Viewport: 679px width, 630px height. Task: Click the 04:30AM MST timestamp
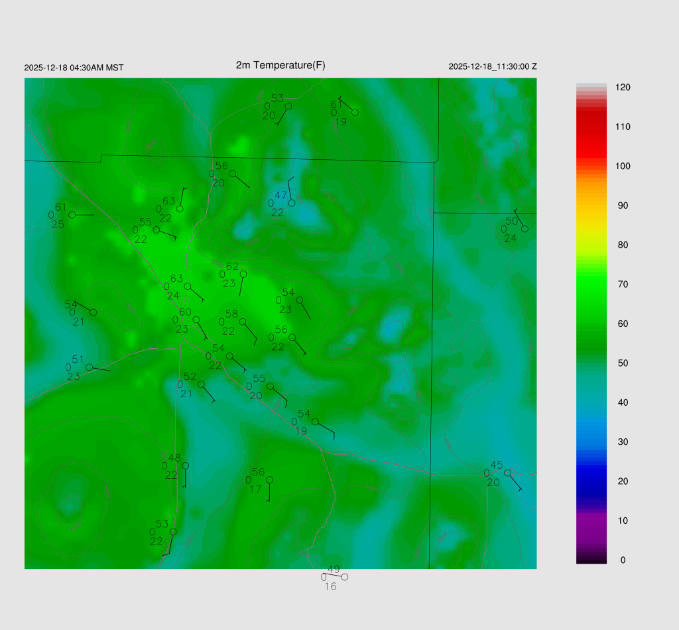coord(74,68)
